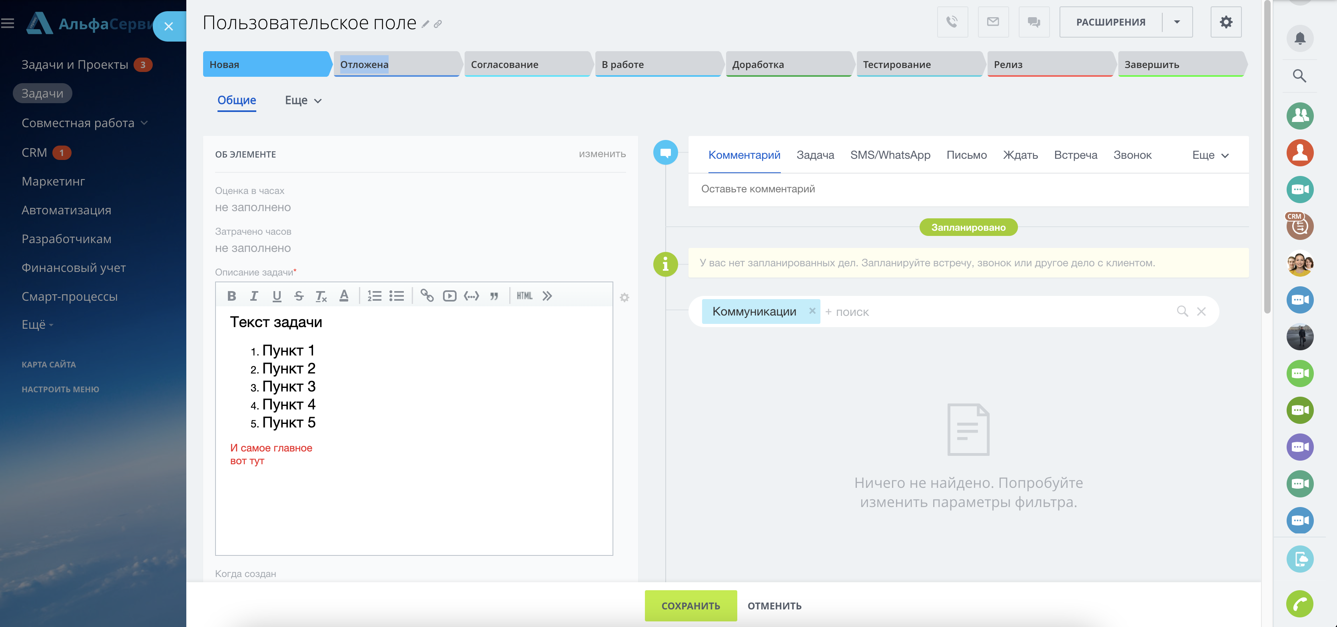Insert numbered list in description
Image resolution: width=1337 pixels, height=627 pixels.
tap(374, 296)
